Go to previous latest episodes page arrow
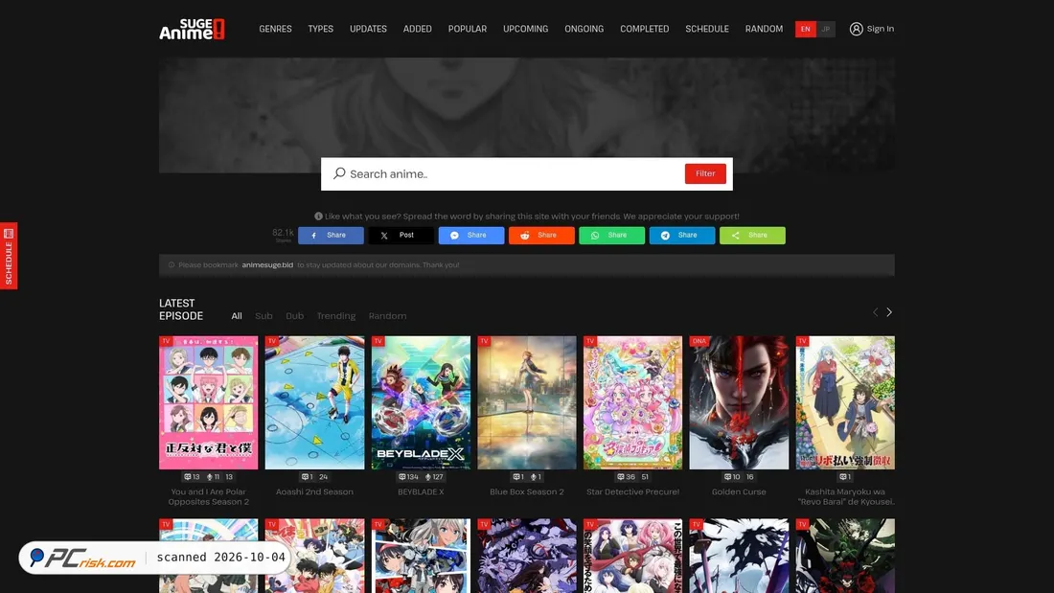This screenshot has width=1054, height=593. [875, 312]
